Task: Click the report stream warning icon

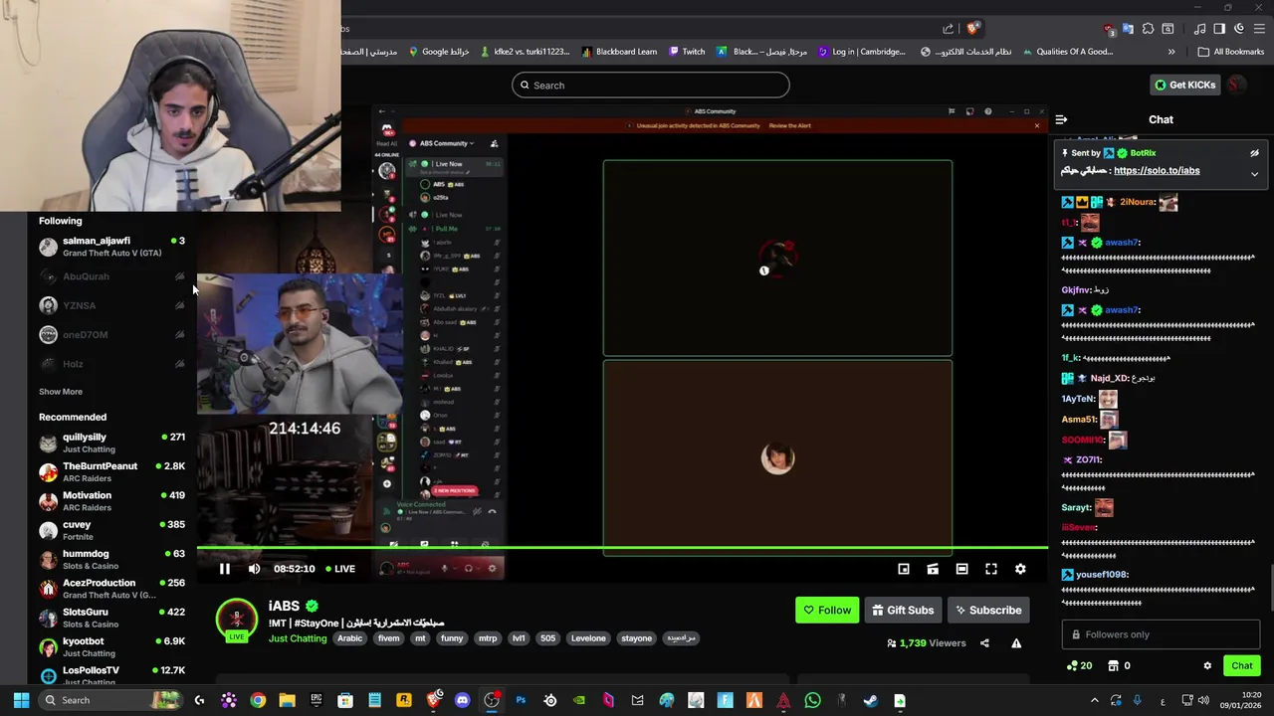Action: pyautogui.click(x=1016, y=643)
